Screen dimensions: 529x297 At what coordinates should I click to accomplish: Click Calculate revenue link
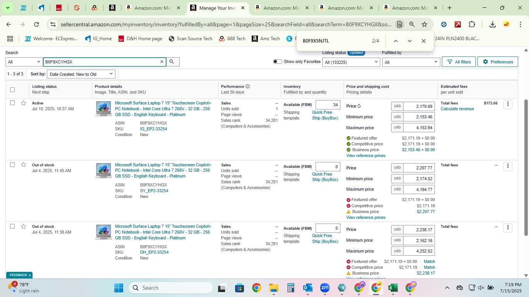tap(457, 109)
